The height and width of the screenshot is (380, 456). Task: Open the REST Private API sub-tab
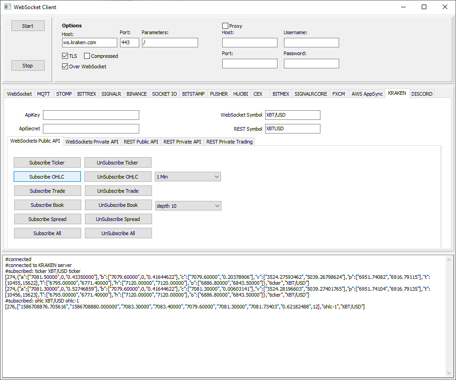[182, 142]
